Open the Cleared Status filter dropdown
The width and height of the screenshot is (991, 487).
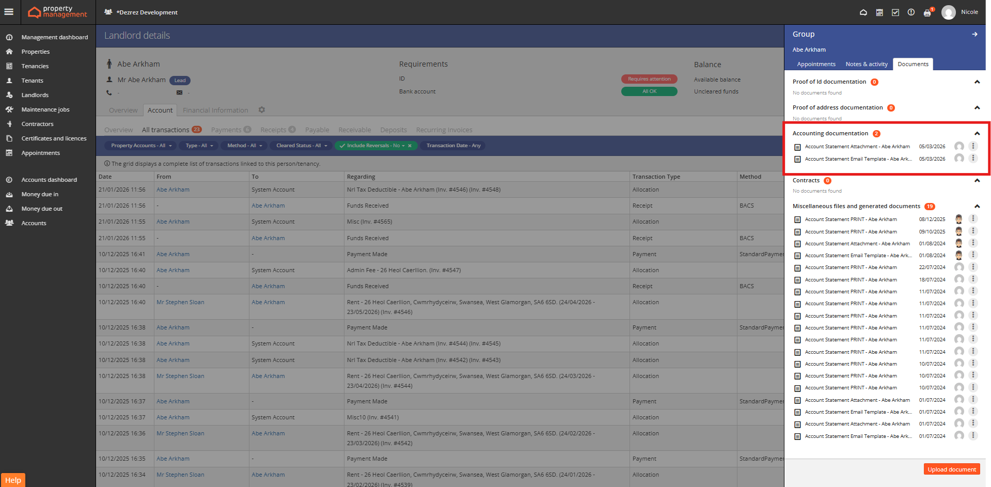point(302,146)
